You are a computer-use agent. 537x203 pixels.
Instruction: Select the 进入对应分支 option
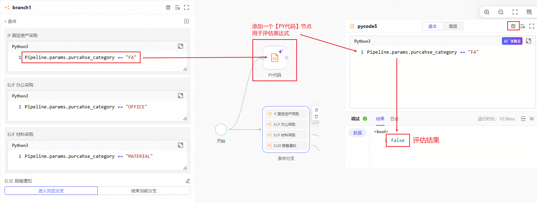[51, 191]
